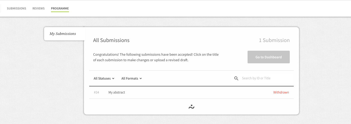Focus the Search by ID or Title field
This screenshot has width=351, height=124.
tap(265, 78)
